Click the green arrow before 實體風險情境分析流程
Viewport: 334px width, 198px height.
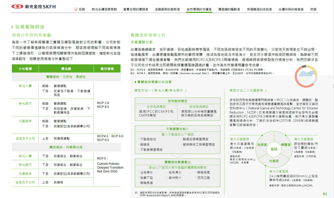click(x=135, y=82)
